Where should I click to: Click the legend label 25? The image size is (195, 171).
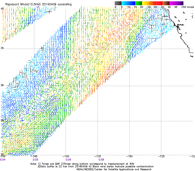(x=149, y=7)
